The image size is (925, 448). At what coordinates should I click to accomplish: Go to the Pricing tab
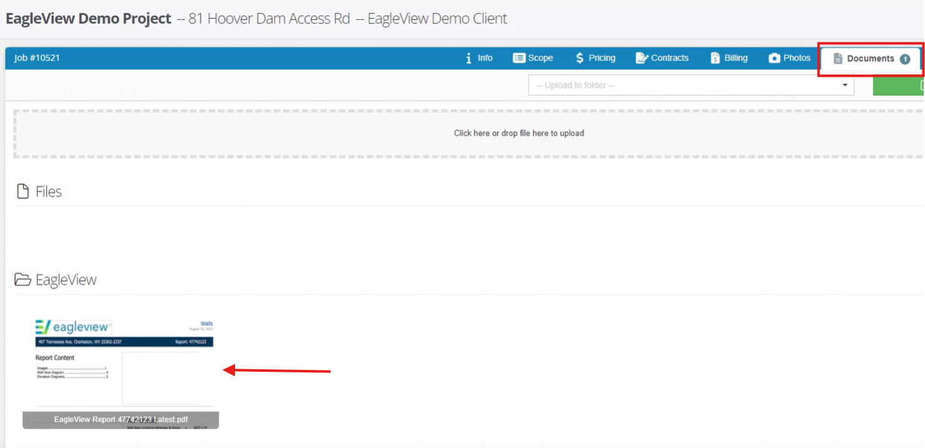tap(595, 58)
